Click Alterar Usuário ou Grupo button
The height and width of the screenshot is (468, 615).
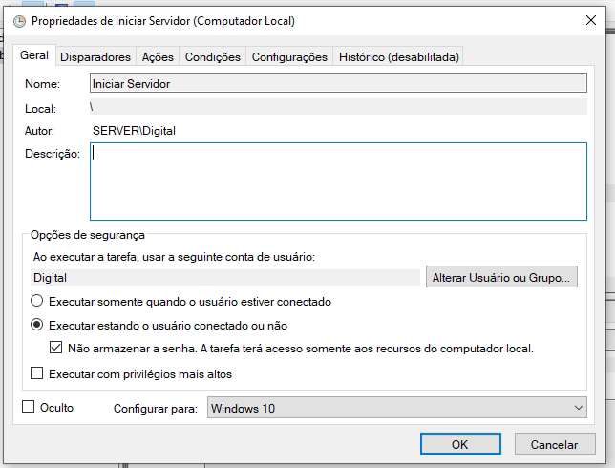coord(502,278)
